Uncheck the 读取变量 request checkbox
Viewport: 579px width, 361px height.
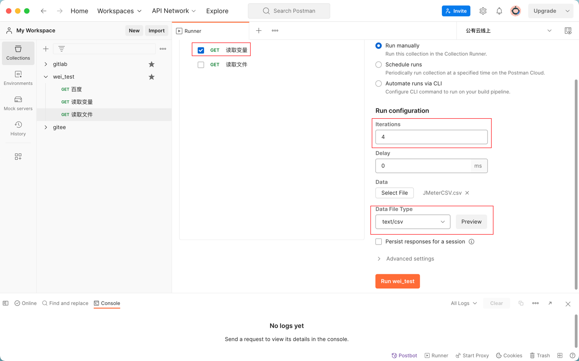[201, 50]
